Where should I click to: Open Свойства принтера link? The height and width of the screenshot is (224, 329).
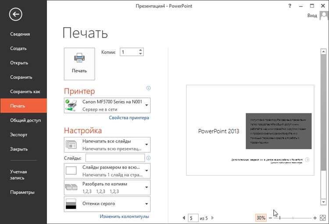point(129,118)
